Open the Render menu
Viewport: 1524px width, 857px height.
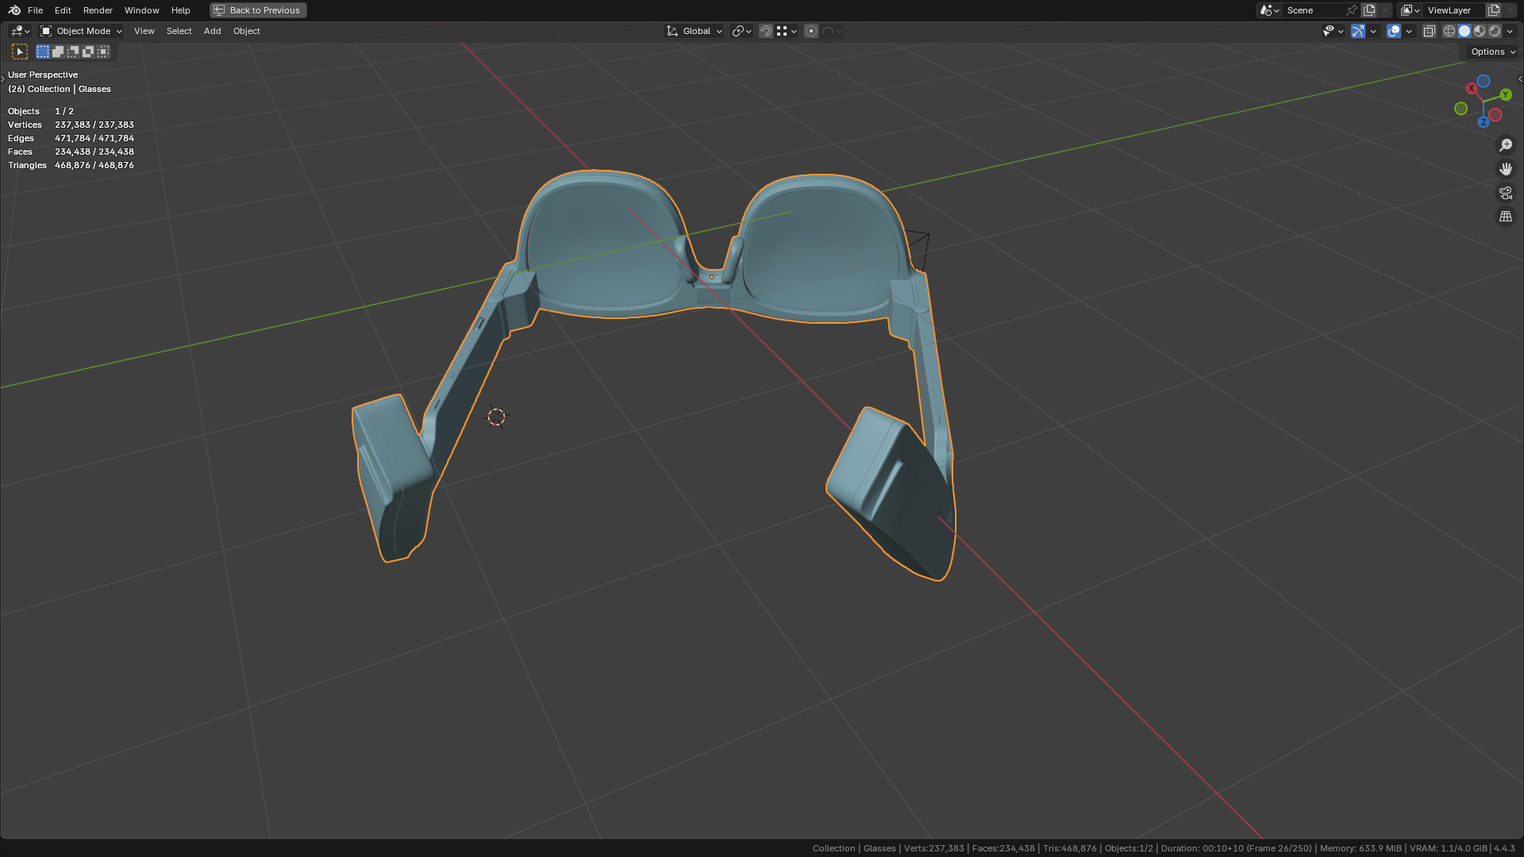(x=98, y=10)
